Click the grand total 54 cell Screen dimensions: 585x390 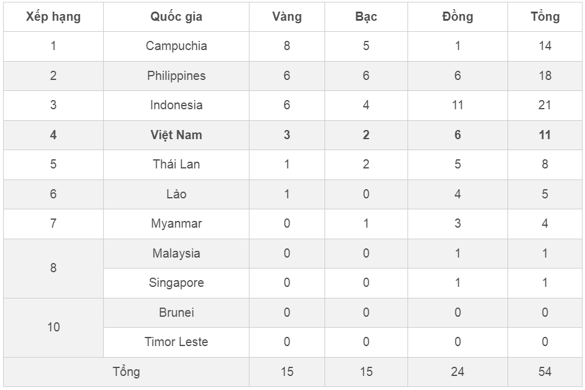(545, 372)
